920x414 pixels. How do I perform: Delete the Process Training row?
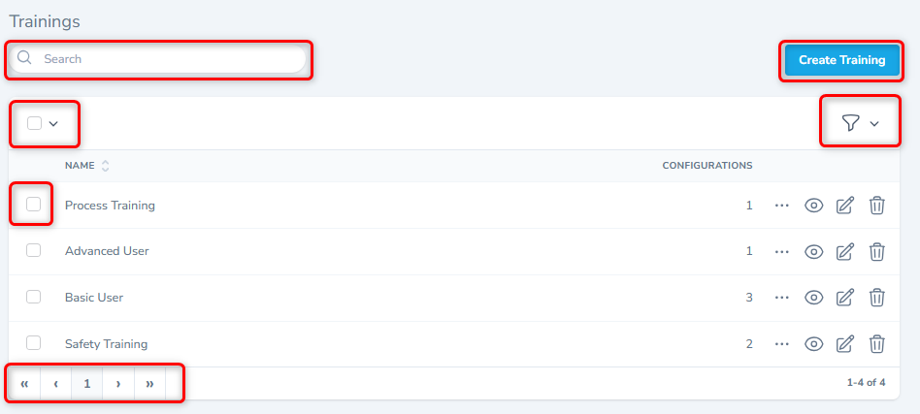click(876, 206)
